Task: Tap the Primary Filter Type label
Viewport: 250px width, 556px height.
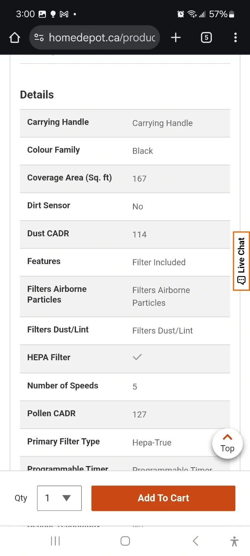Action: pos(64,441)
